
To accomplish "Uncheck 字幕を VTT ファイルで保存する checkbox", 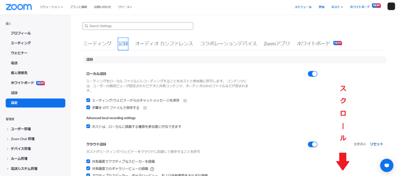I will pyautogui.click(x=88, y=107).
